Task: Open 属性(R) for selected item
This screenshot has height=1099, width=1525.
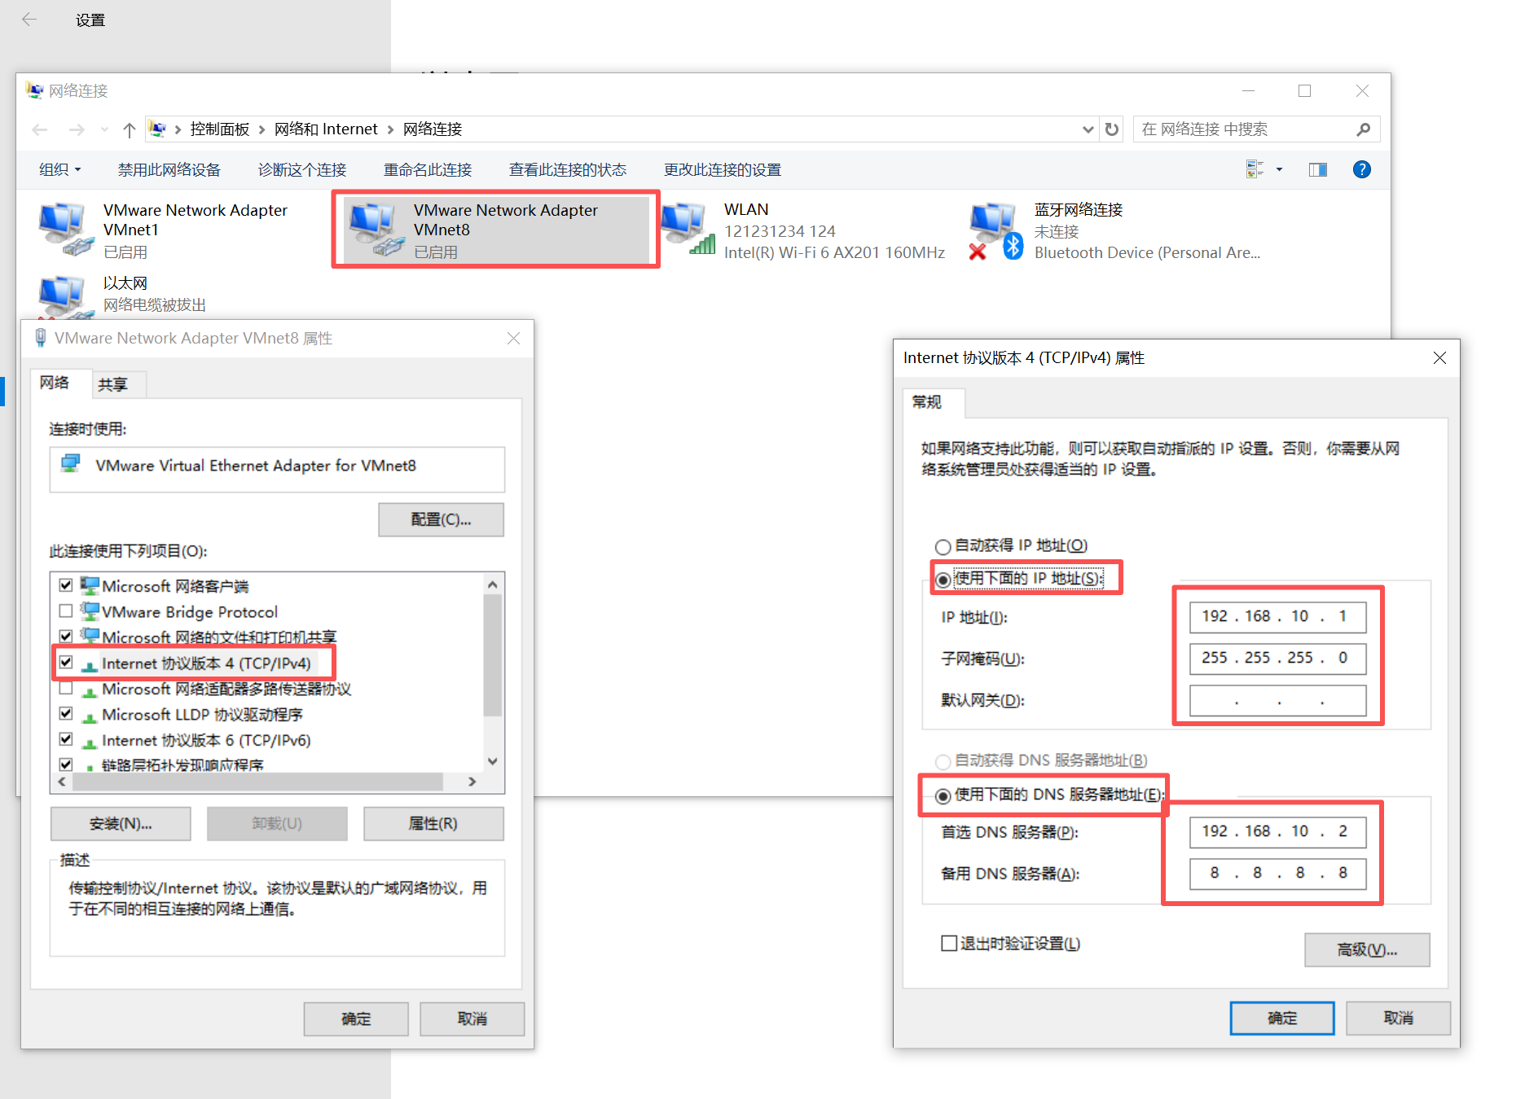Action: 433,824
